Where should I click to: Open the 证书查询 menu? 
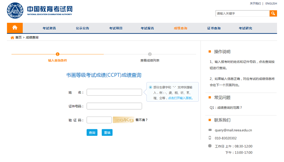pyautogui.click(x=214, y=28)
